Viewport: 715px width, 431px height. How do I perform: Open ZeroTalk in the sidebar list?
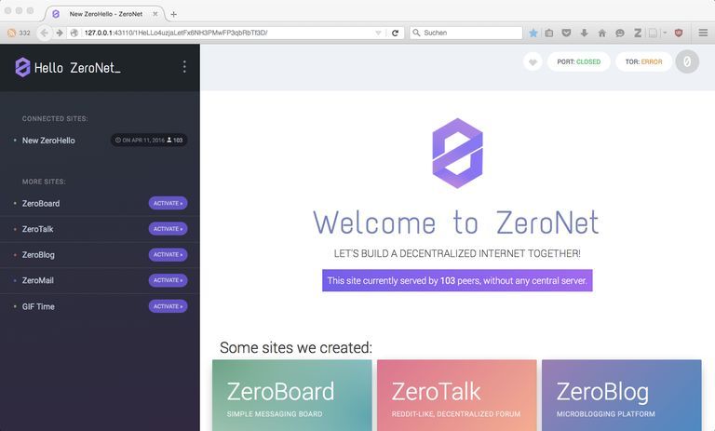(38, 229)
